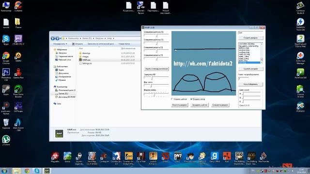Image resolution: width=310 pixels, height=174 pixels.
Task: Select the Camtasia Studio 8 desktop icon
Action: coord(300,8)
